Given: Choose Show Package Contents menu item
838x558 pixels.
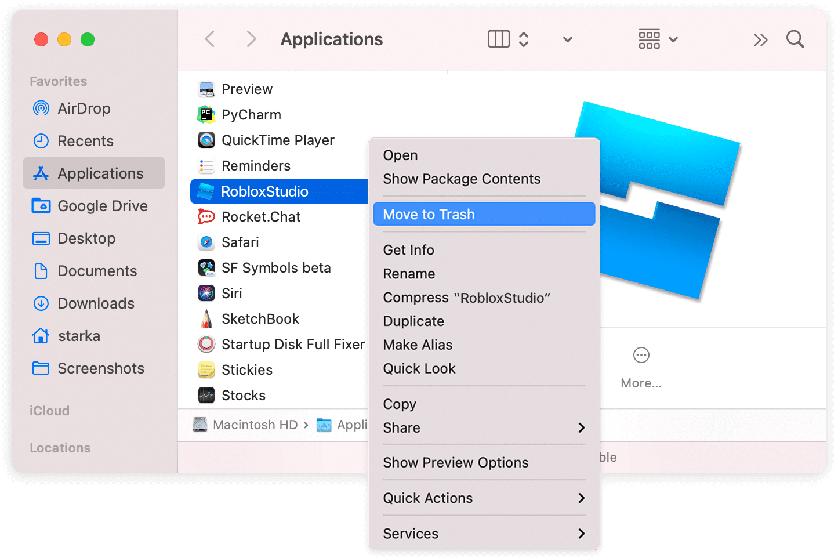Looking at the screenshot, I should pos(462,179).
